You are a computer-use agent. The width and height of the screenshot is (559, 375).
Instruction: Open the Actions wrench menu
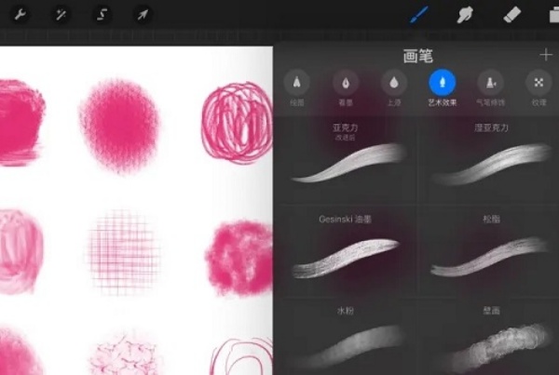pos(20,15)
